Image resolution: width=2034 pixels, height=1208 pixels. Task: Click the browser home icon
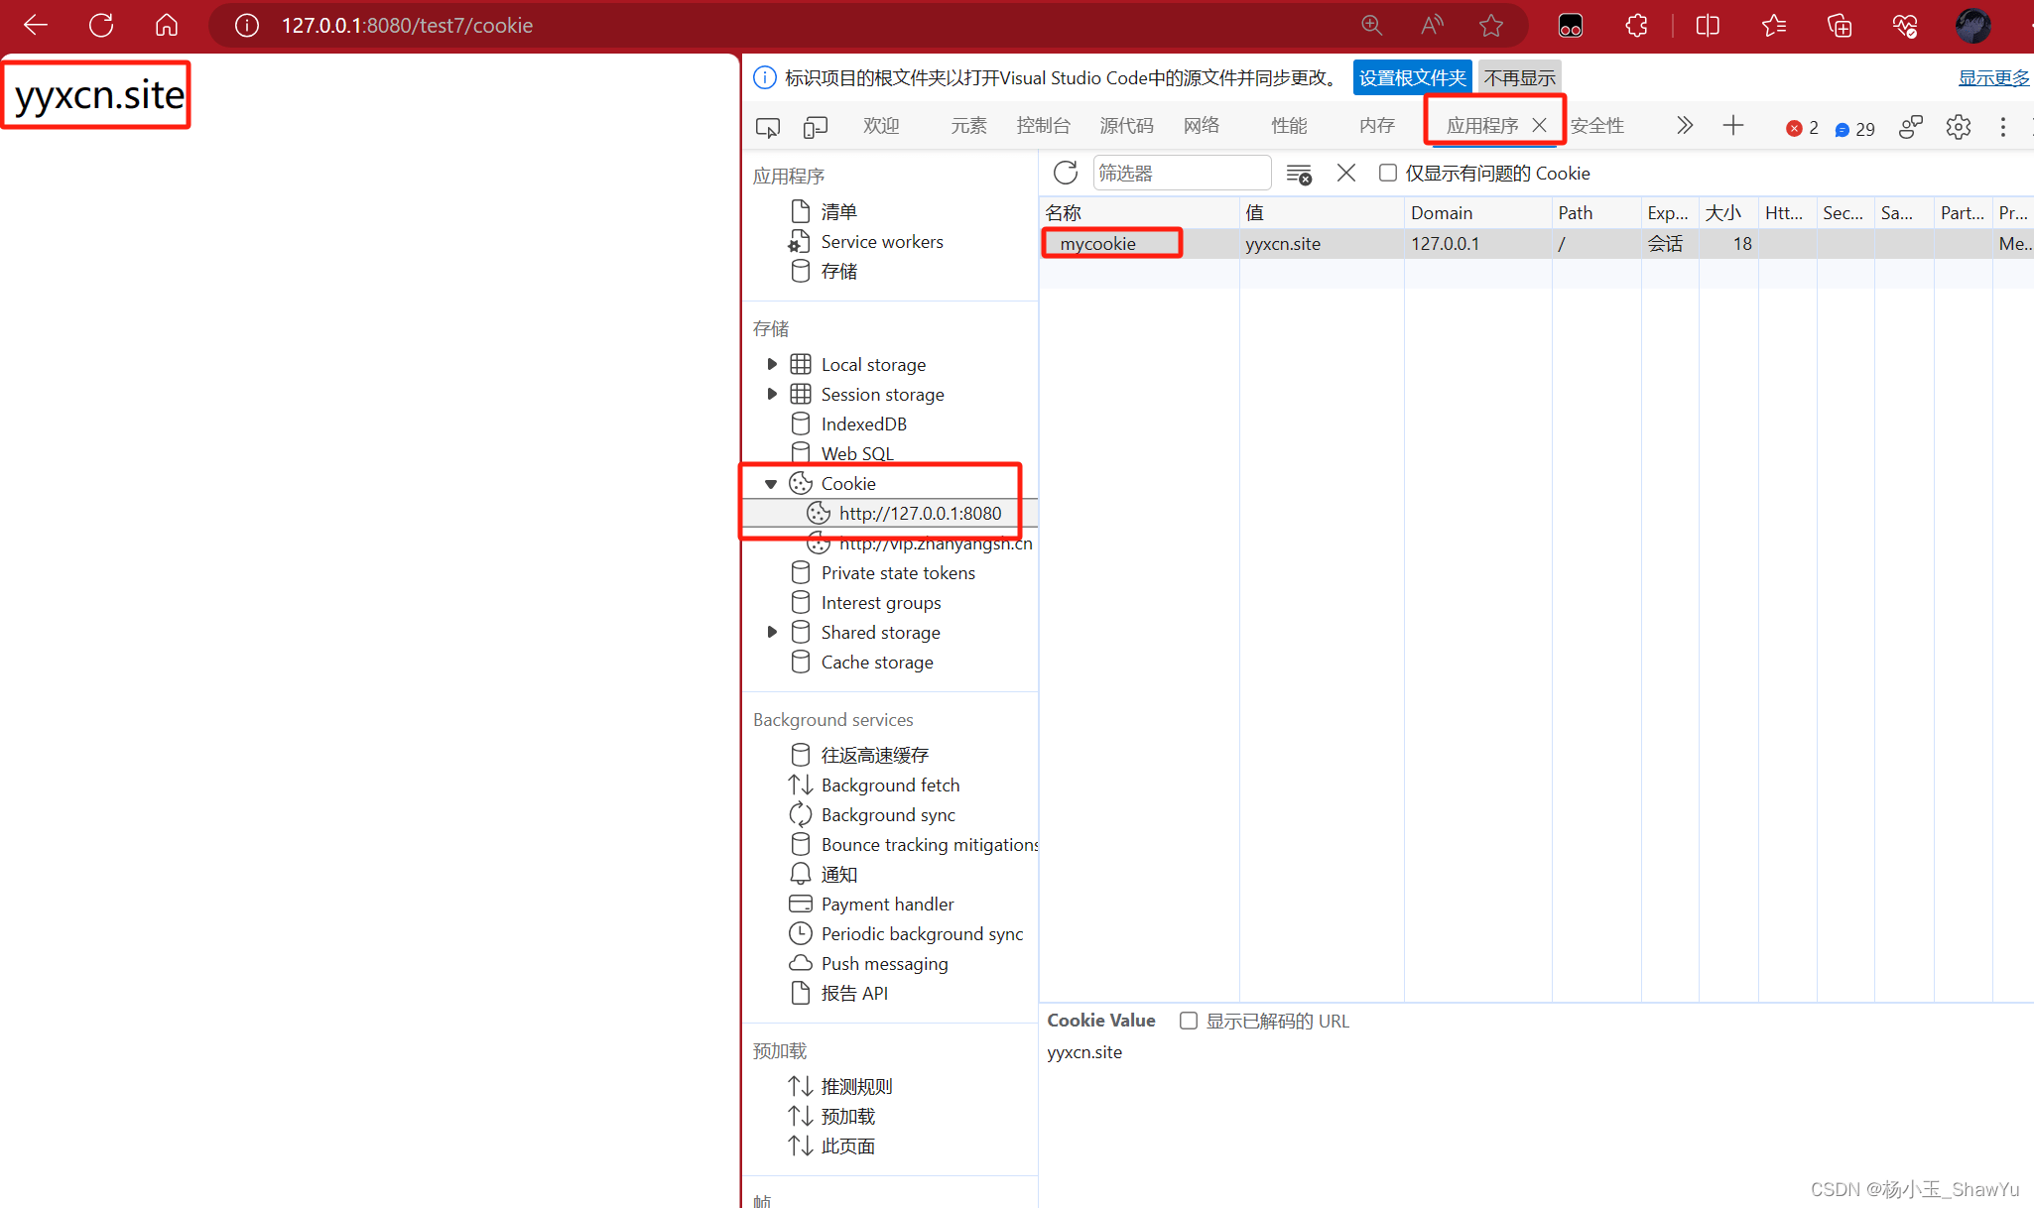[x=167, y=26]
